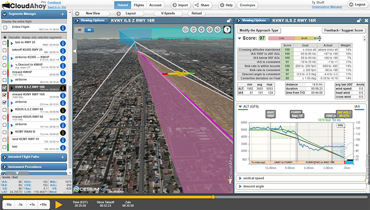Check the land KEMT RWY 19 checkbox
The image size is (370, 210).
[x=4, y=140]
